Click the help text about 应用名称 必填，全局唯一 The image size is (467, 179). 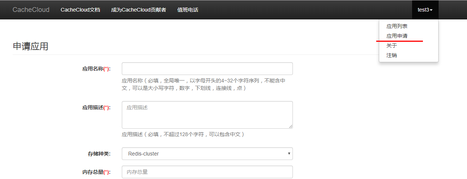(x=204, y=85)
